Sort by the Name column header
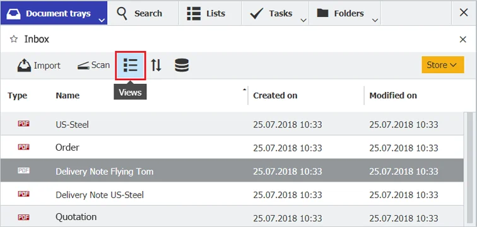The image size is (477, 227). 68,95
